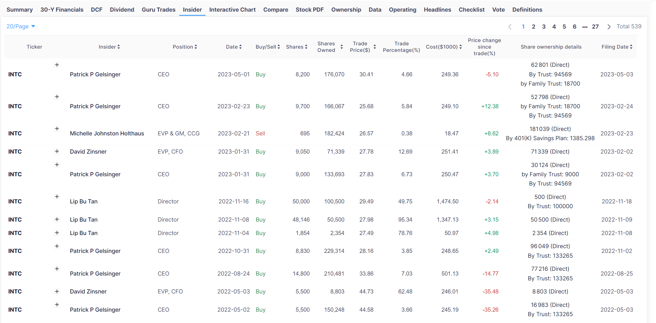This screenshot has height=323, width=656.
Task: Expand Gelsinger 2022-10-31 trade row
Action: 57,246
